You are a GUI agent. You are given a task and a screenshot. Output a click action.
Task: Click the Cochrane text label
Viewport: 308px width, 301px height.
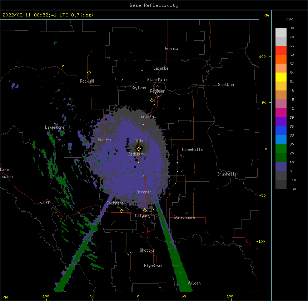tap(115, 203)
